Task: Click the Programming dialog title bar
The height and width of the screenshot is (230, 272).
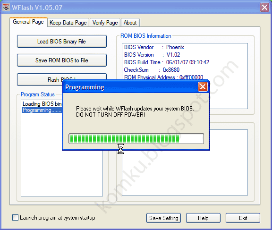Action: (131, 87)
